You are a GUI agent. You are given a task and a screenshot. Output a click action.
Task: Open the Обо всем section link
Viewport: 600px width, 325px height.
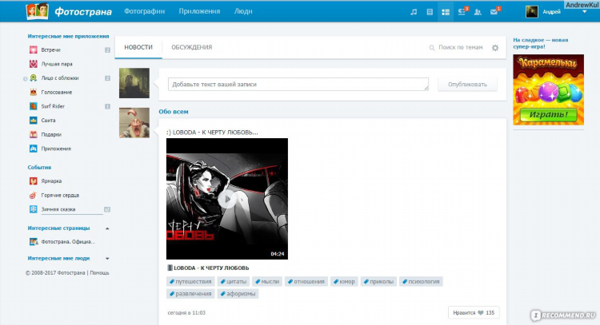tap(174, 112)
